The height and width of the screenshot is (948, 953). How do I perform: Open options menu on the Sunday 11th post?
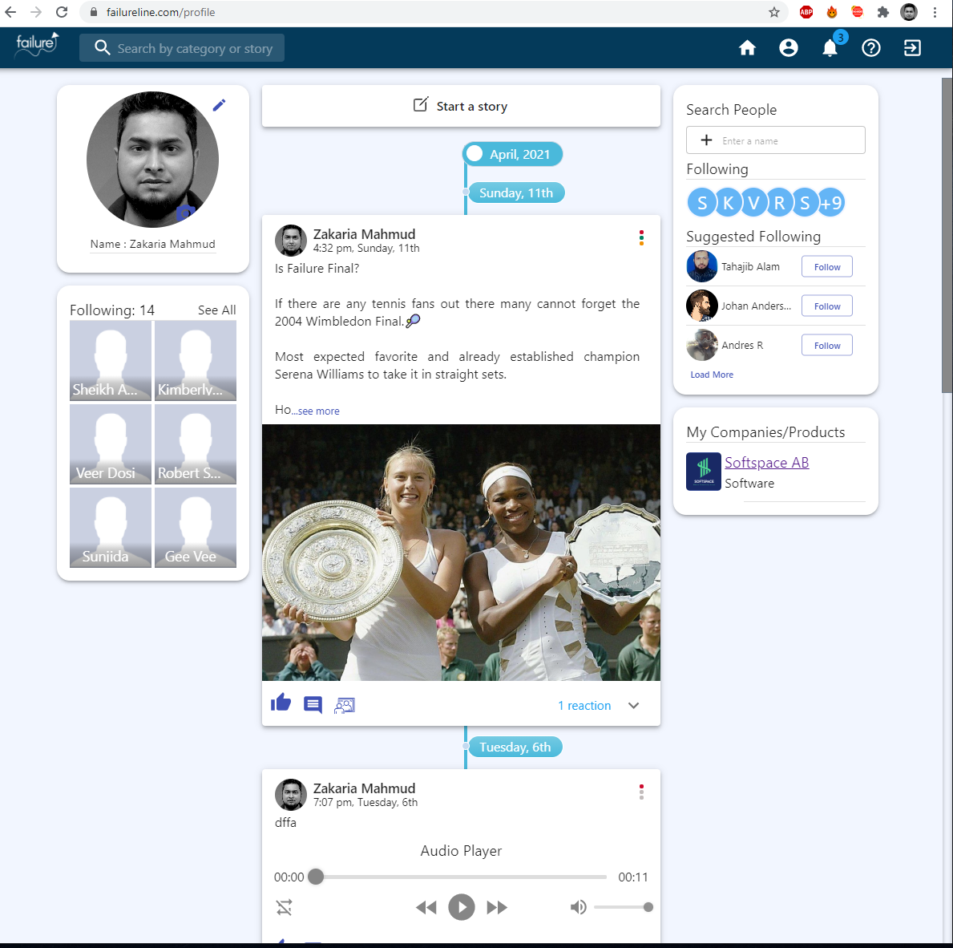click(641, 237)
